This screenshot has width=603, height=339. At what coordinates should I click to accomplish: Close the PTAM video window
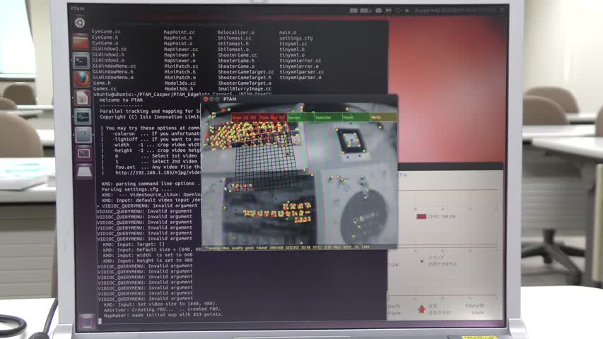206,100
